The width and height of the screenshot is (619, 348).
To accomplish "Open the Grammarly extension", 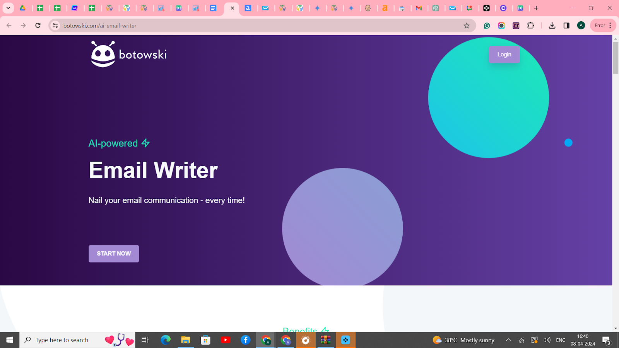I will [x=487, y=26].
